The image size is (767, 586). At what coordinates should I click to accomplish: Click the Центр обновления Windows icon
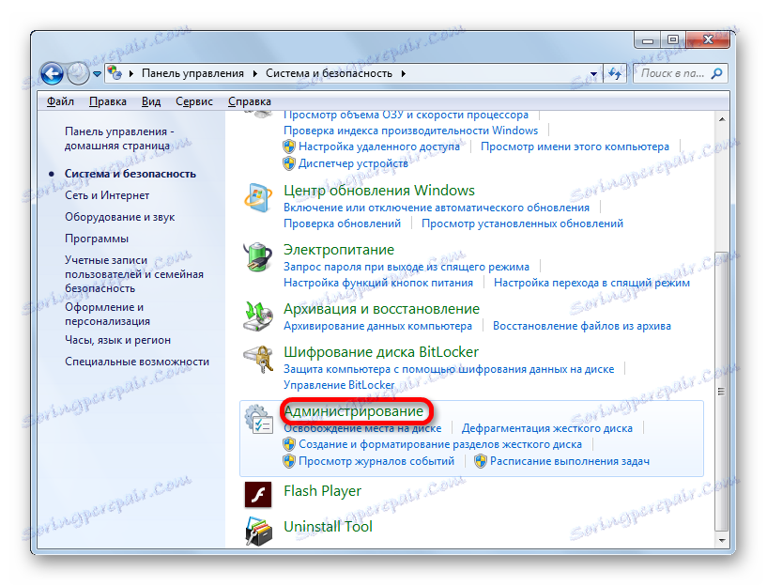point(258,197)
